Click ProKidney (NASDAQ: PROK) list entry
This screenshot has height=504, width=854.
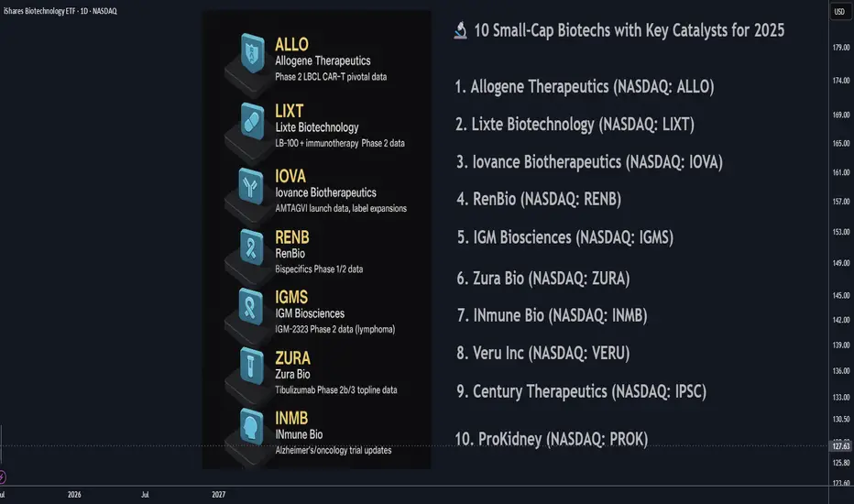[552, 439]
